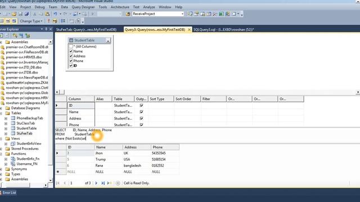Toggle Output checkbox for Phone criteria row
360x202 pixels.
point(141,125)
